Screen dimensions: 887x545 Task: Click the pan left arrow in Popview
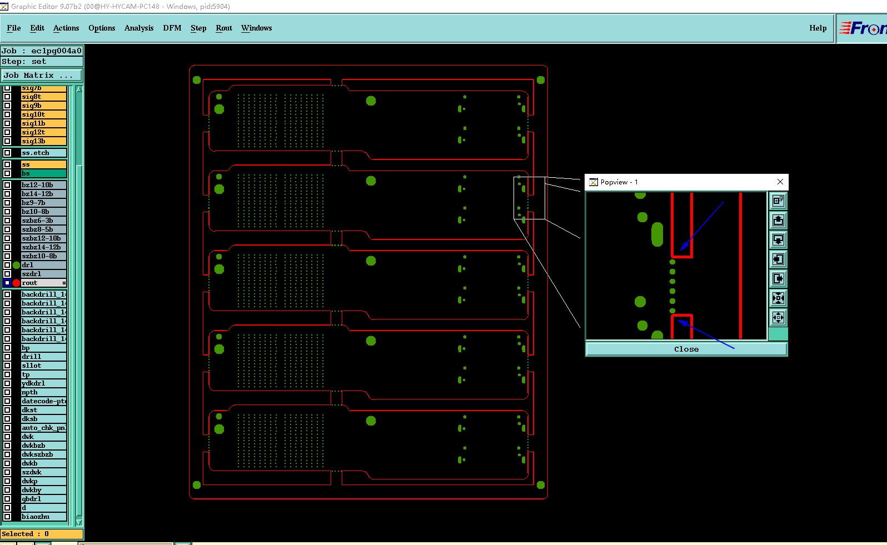[778, 259]
